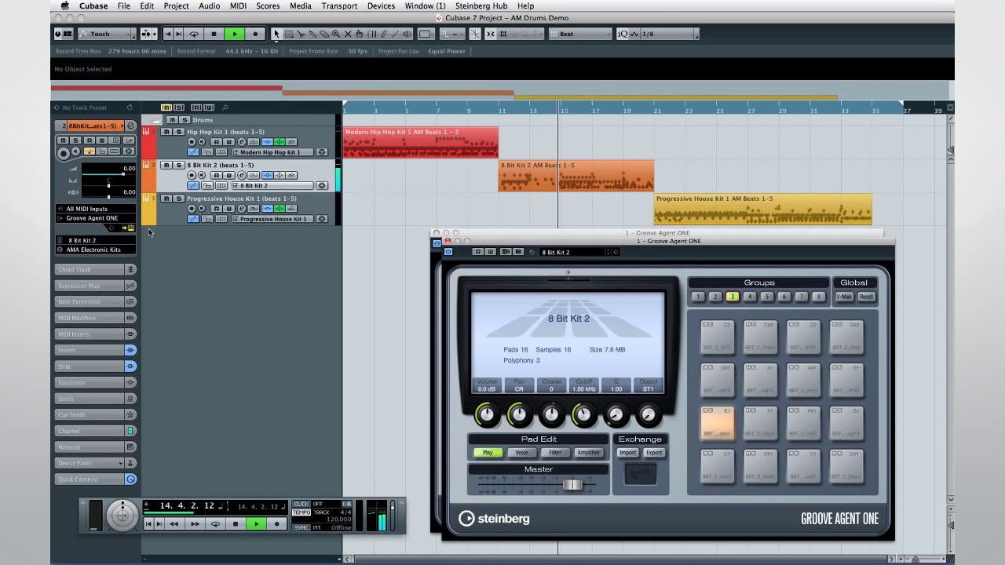The height and width of the screenshot is (565, 1005).
Task: Select group 3 in Groove Agent
Action: (x=732, y=297)
